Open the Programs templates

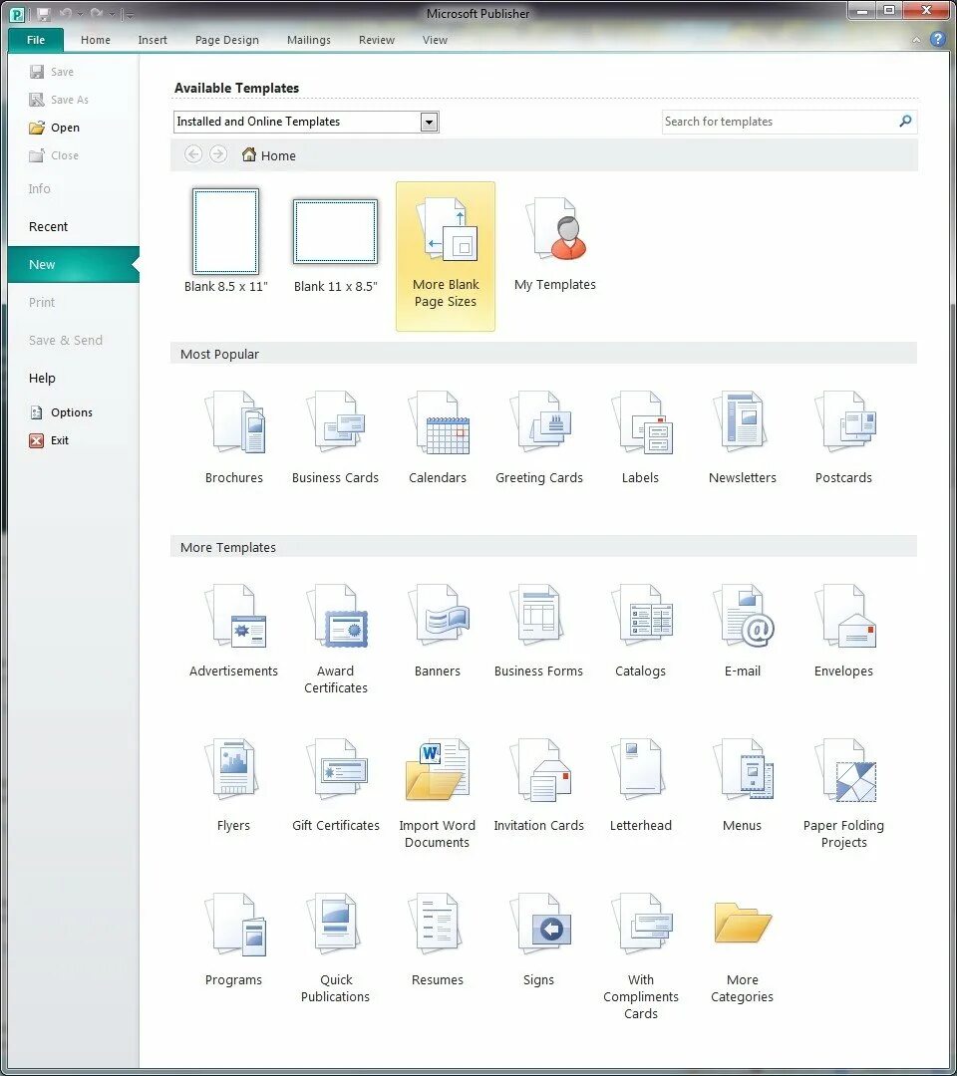(233, 941)
